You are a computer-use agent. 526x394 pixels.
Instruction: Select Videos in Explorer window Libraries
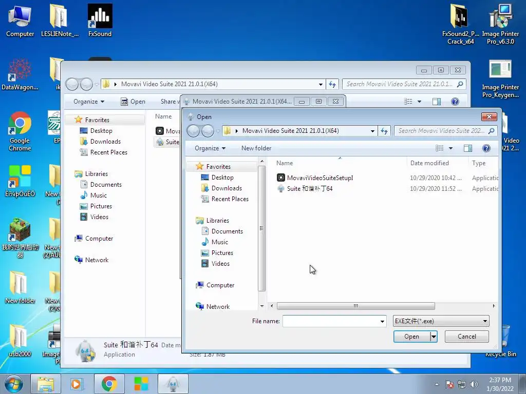pos(94,217)
